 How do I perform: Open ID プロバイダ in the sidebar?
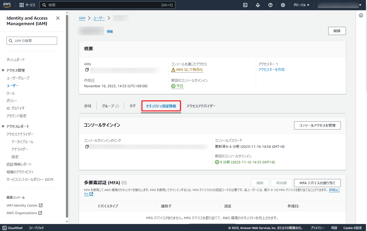click(16, 108)
